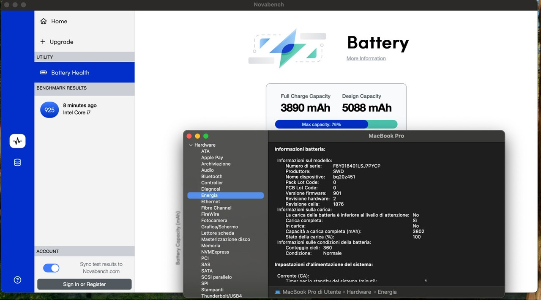Click the Max capacity 76% progress bar

tap(336, 124)
